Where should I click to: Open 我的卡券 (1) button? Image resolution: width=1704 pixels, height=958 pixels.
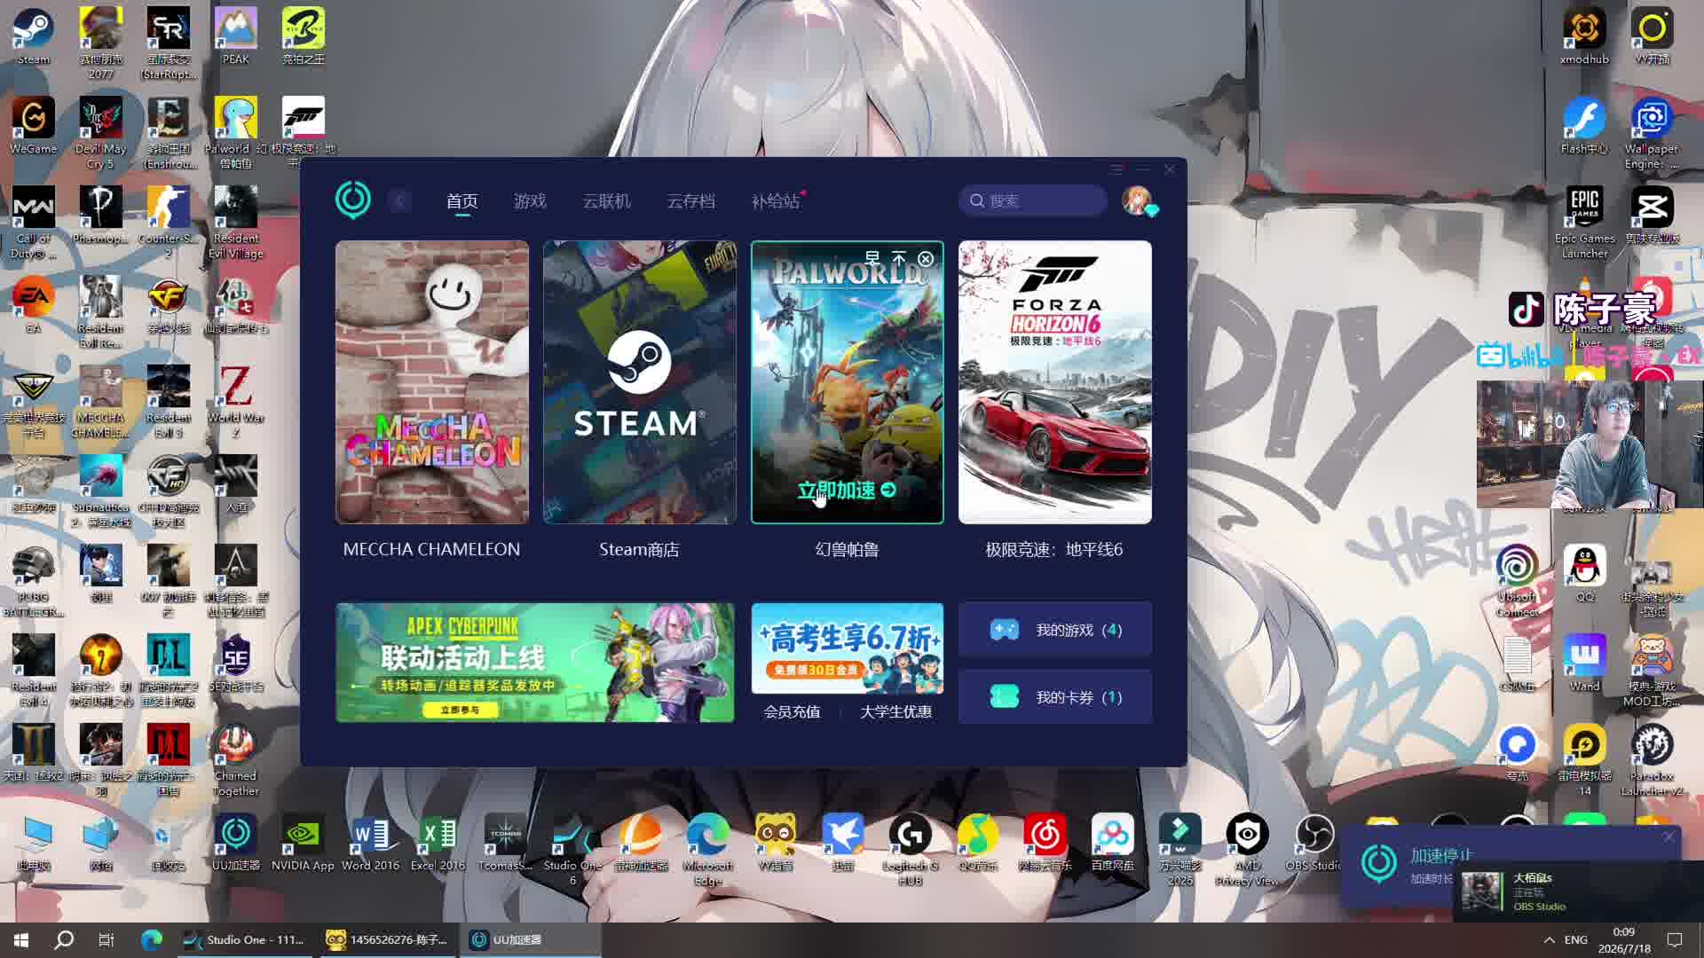pos(1055,697)
